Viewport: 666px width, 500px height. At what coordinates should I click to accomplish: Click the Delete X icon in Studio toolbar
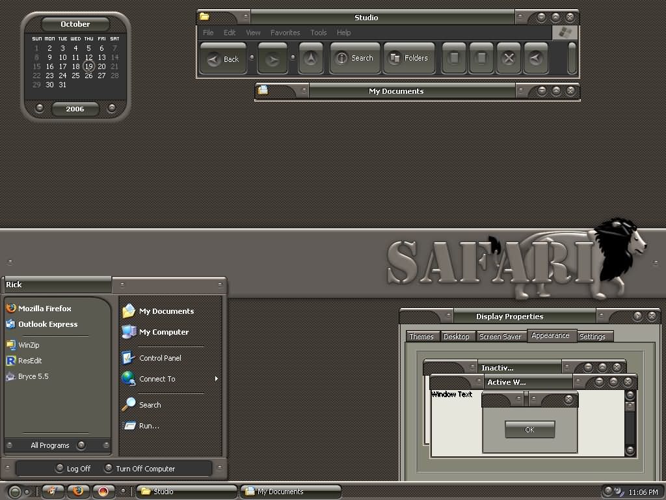[x=509, y=58]
